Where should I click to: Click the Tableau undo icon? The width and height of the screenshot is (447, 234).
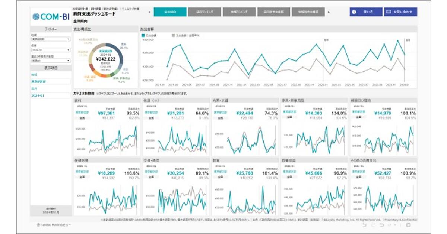(364, 225)
